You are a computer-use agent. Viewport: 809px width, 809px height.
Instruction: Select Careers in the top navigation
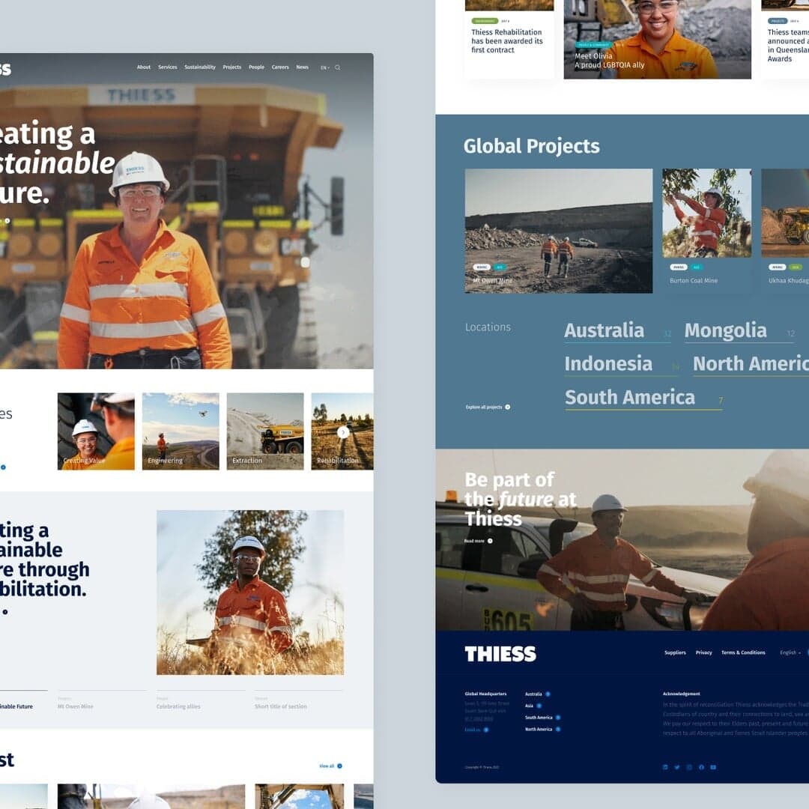pos(280,67)
